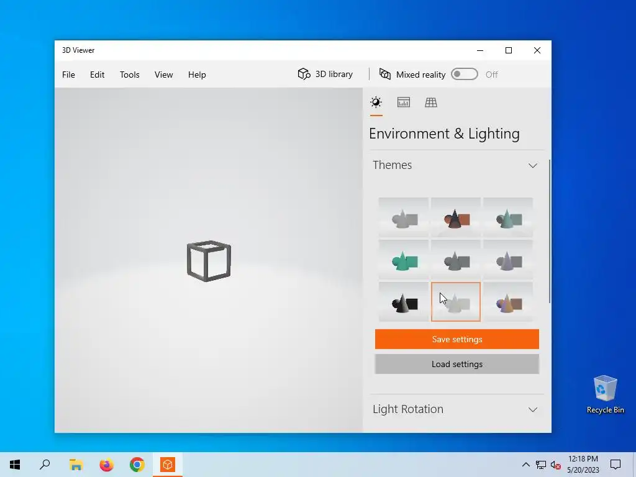Show hidden system tray icons

tap(525, 465)
